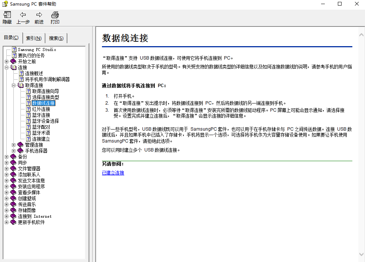Click the 数据线连接 page heading
This screenshot has height=262, width=365.
coord(125,38)
